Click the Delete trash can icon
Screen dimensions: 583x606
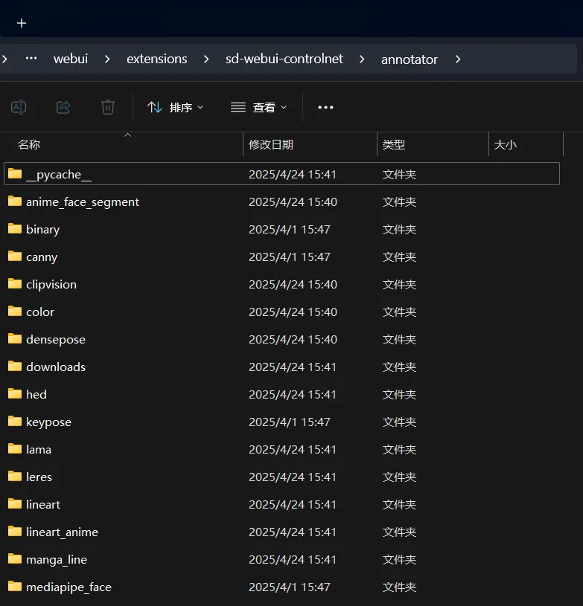tap(108, 107)
